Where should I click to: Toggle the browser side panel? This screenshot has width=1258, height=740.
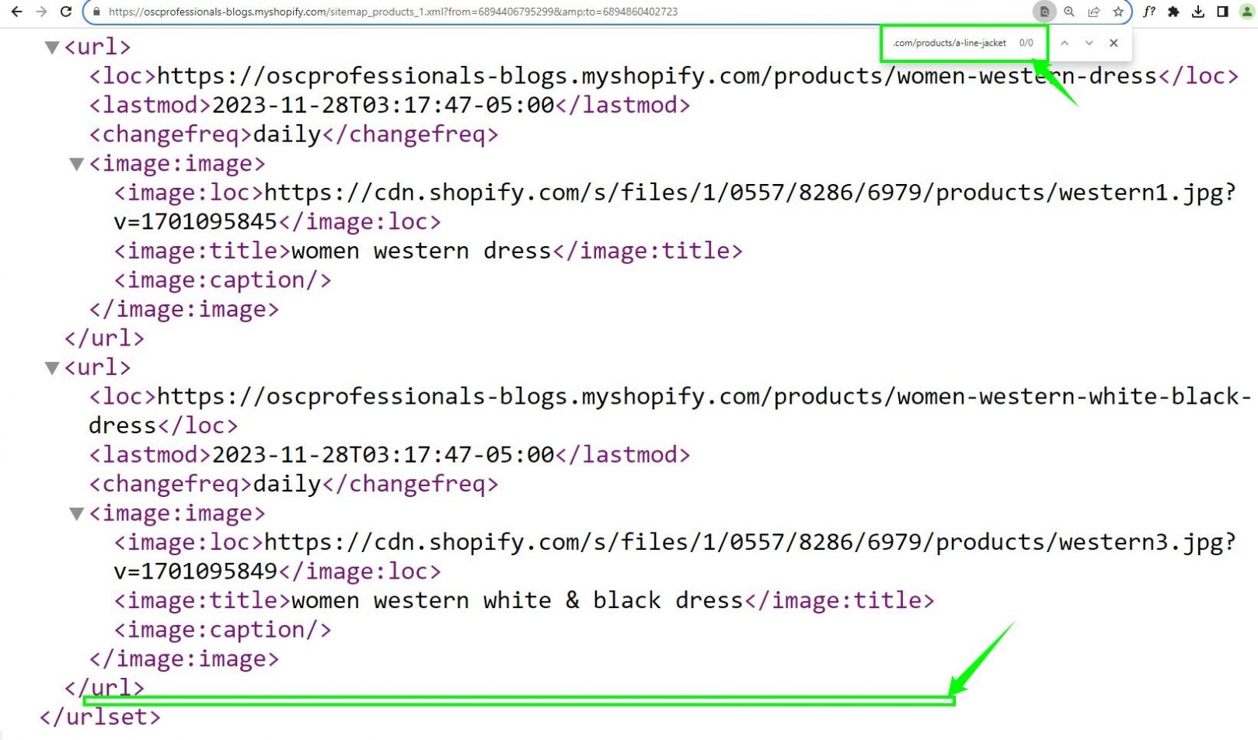point(1222,12)
